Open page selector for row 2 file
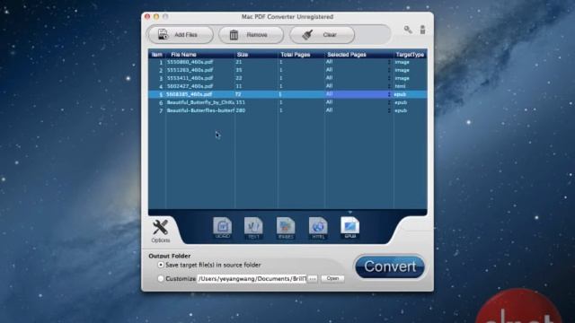The height and width of the screenshot is (323, 575). tap(389, 70)
